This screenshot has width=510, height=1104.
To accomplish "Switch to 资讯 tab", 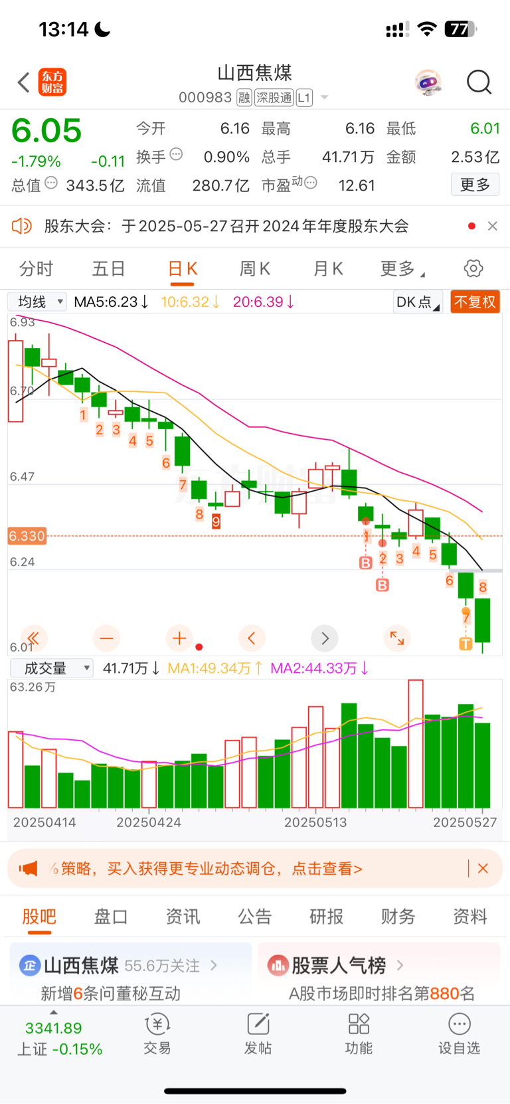I will [x=183, y=917].
